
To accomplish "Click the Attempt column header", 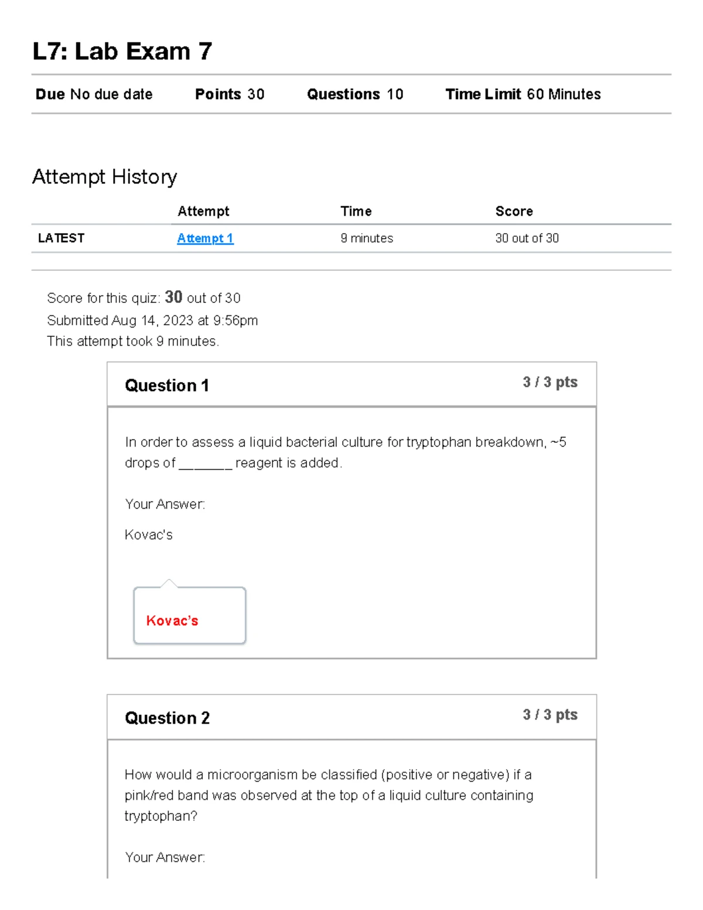I will [x=203, y=211].
